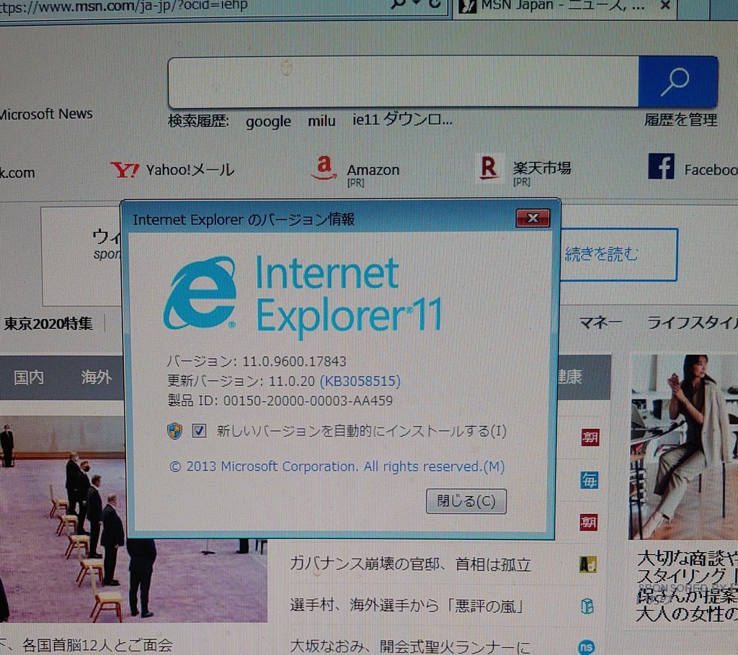Read headline 選手村、海外選手から「悪評の嵐」

[x=407, y=606]
